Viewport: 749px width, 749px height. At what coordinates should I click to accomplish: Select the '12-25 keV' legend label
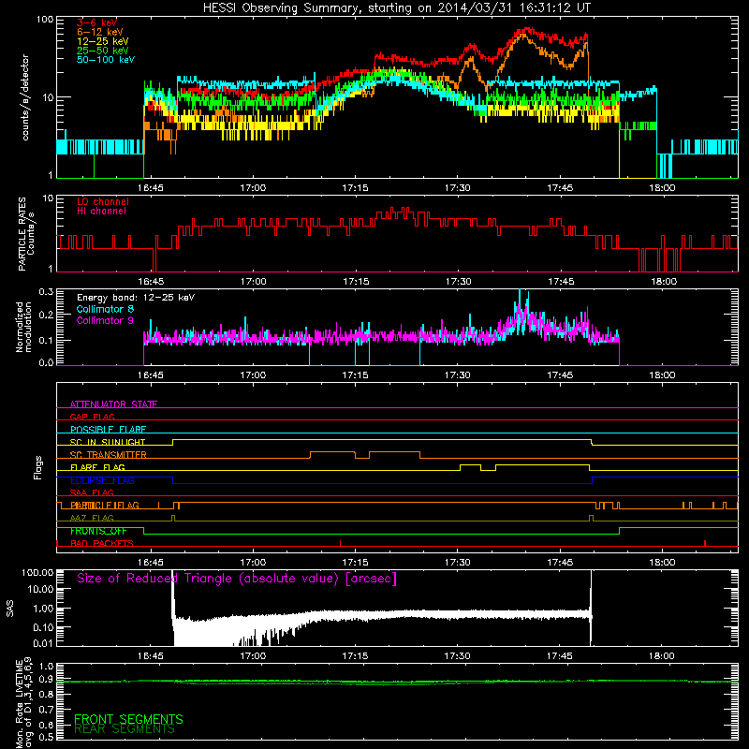coord(103,41)
